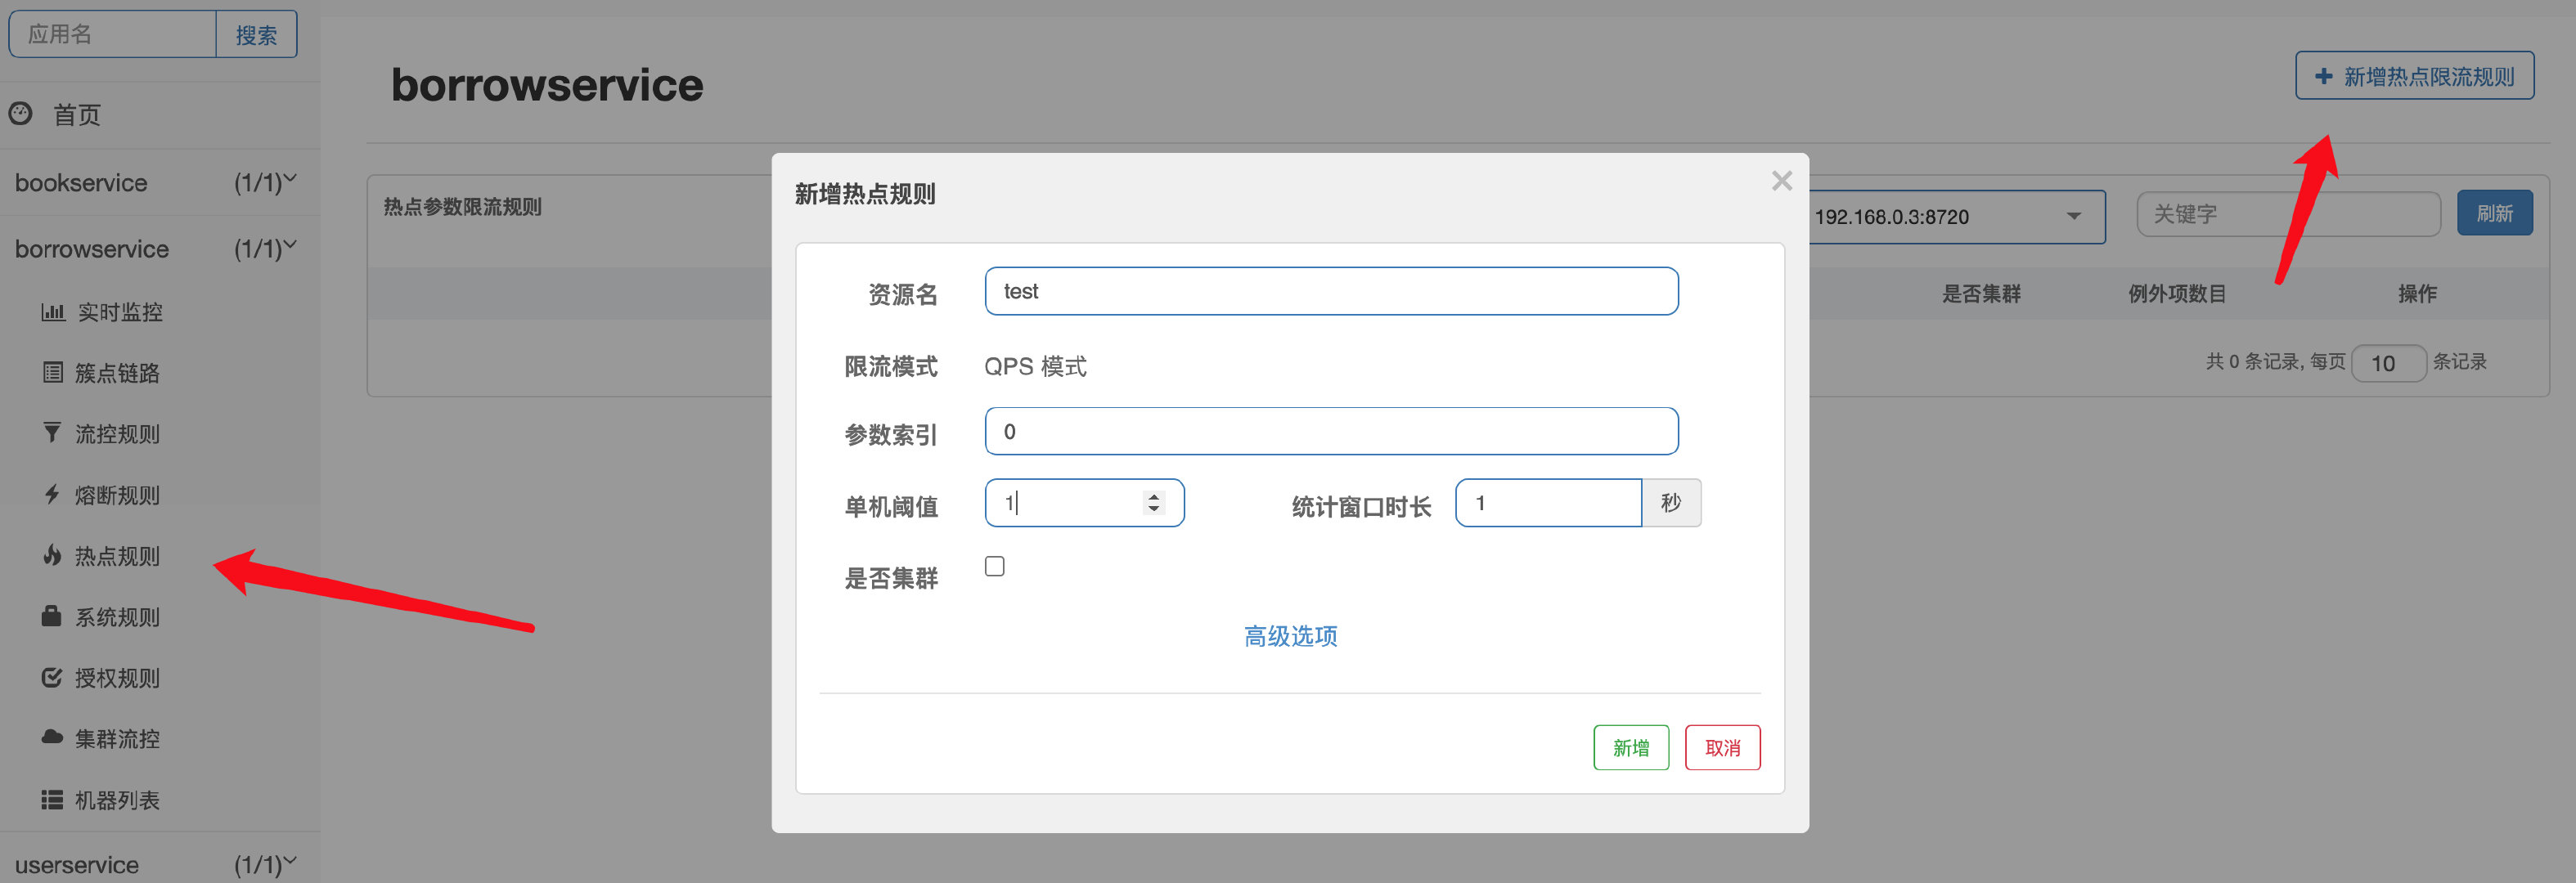Image resolution: width=2576 pixels, height=883 pixels.
Task: Click the 簇点链路 list icon
Action: coord(52,373)
